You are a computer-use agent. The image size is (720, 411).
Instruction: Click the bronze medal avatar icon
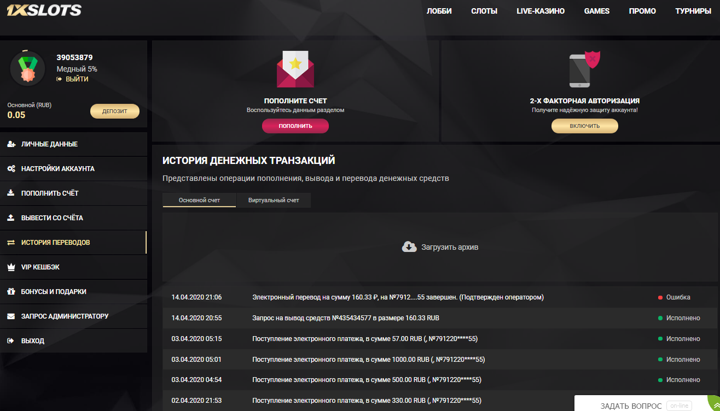point(27,69)
